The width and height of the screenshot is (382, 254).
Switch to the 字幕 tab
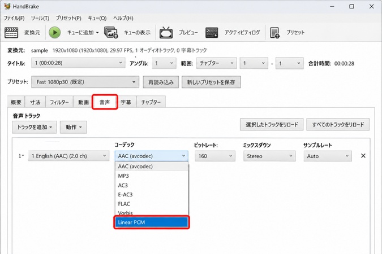coord(126,102)
